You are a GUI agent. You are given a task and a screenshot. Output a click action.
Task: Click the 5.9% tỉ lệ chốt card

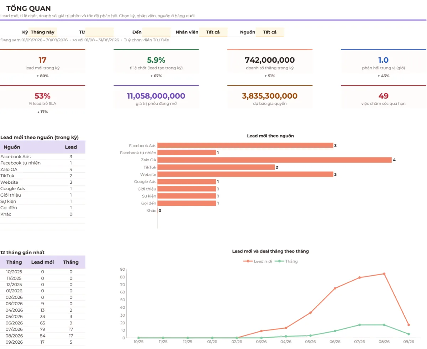(156, 65)
